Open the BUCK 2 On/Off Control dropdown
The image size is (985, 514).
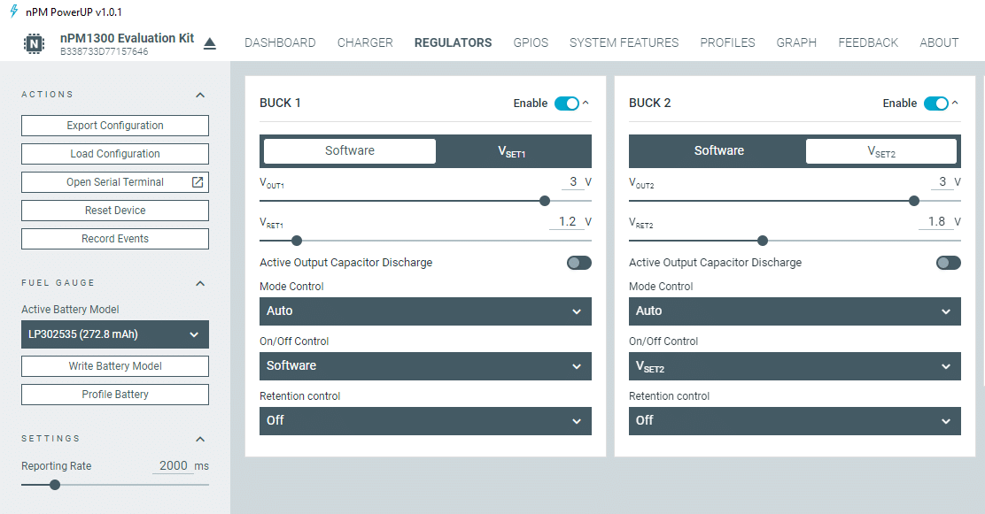[795, 366]
